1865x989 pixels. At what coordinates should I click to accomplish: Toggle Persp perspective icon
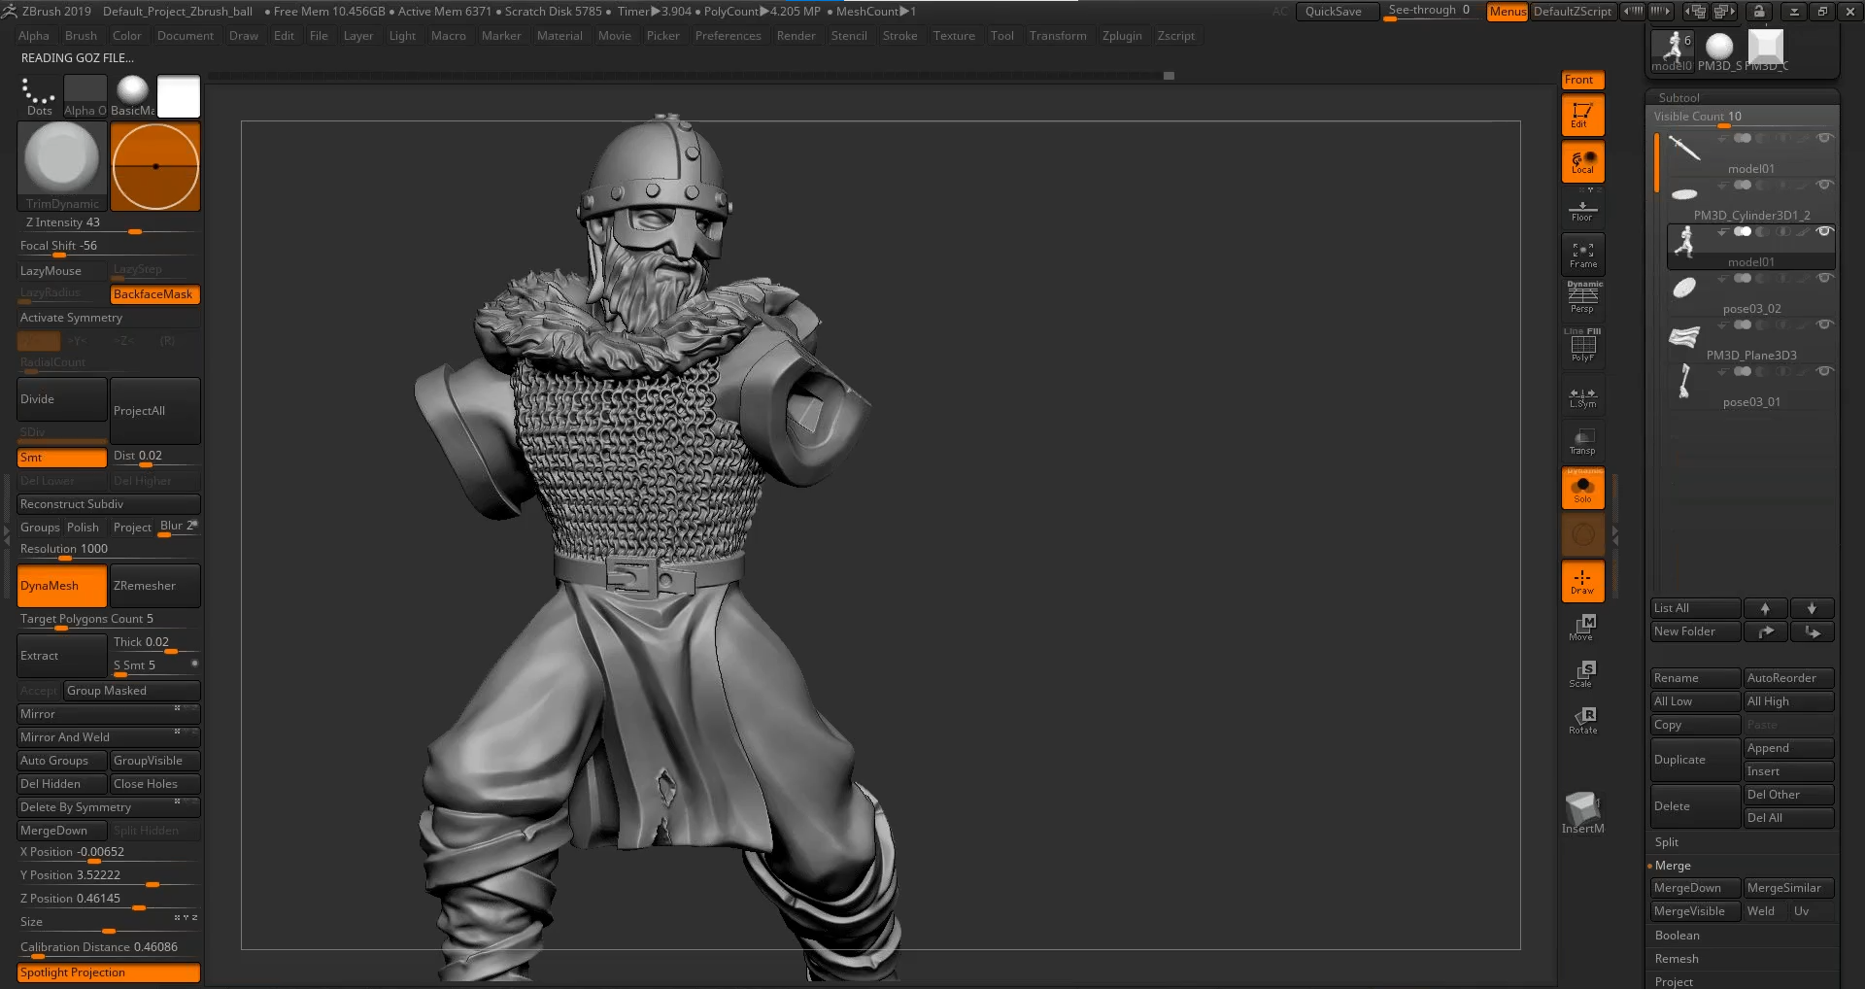(1582, 297)
